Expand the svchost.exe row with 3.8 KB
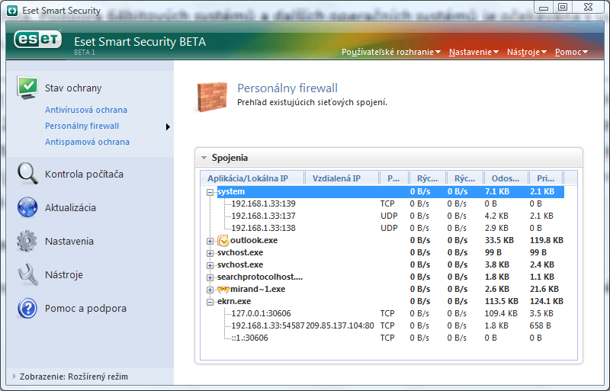 [210, 265]
